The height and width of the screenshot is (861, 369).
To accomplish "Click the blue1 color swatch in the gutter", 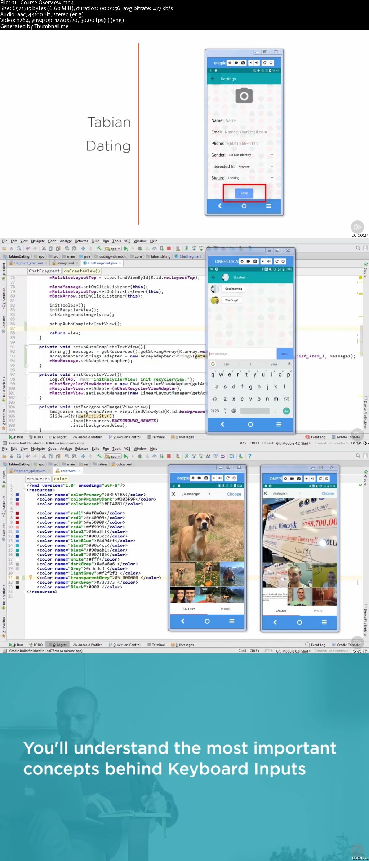I will point(17,532).
